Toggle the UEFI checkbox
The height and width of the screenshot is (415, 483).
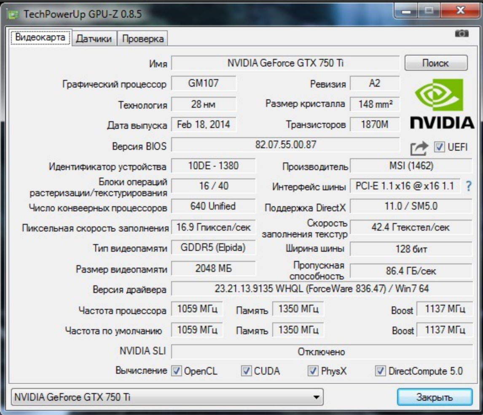(x=439, y=147)
